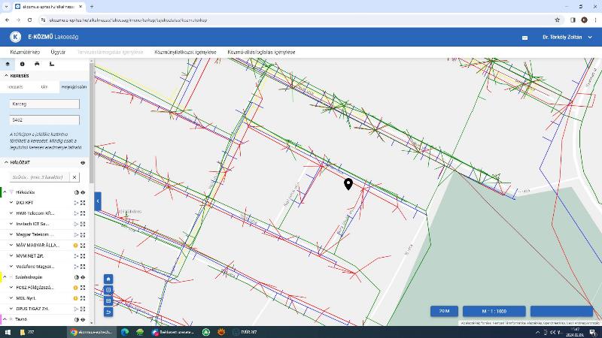The height and width of the screenshot is (338, 602).
Task: Click warning icon on MOL Nyrt. row
Action: coord(76,298)
